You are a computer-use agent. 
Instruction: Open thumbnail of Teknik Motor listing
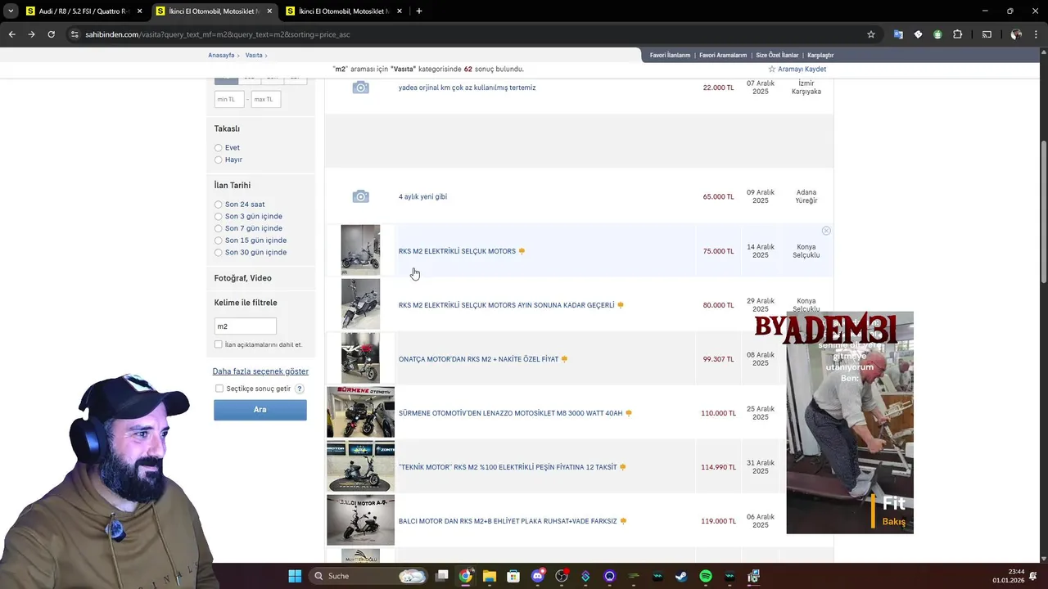coord(360,466)
